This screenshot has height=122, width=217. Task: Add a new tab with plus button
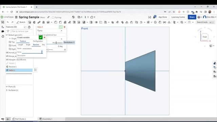click(7, 119)
